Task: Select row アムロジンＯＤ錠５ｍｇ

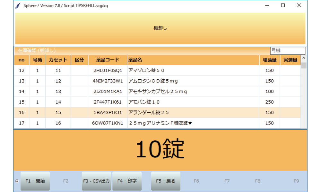Action: 157,81
